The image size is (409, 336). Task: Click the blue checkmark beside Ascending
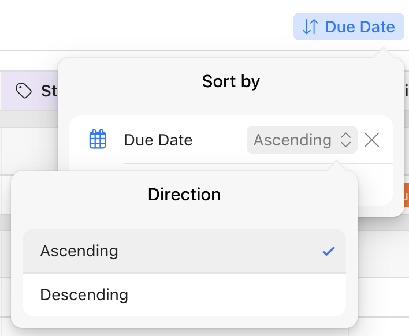[x=328, y=251]
